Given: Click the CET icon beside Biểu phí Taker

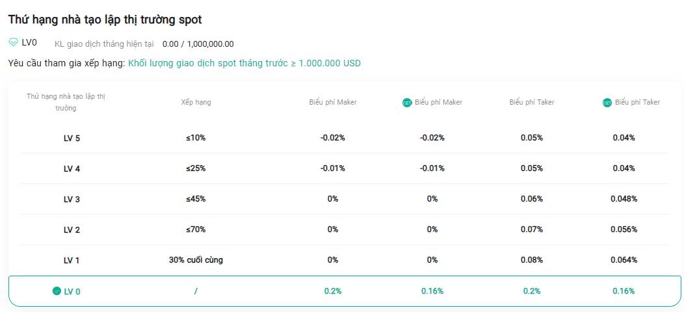Looking at the screenshot, I should click(x=607, y=103).
